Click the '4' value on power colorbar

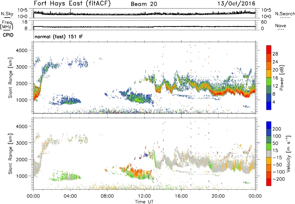pyautogui.click(x=274, y=102)
